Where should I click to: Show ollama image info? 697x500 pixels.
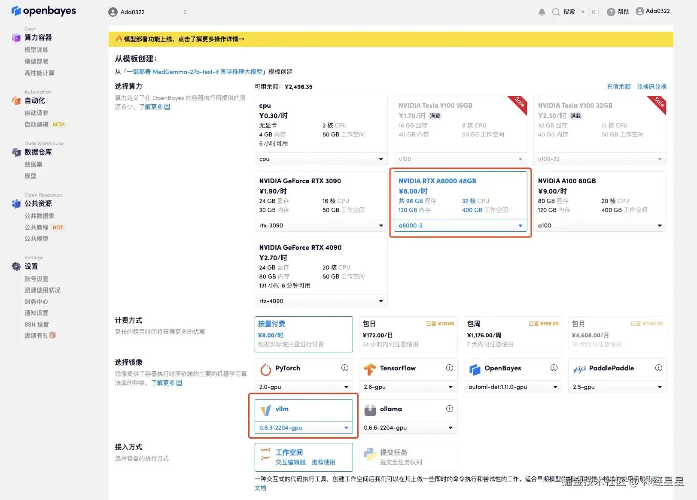click(450, 409)
